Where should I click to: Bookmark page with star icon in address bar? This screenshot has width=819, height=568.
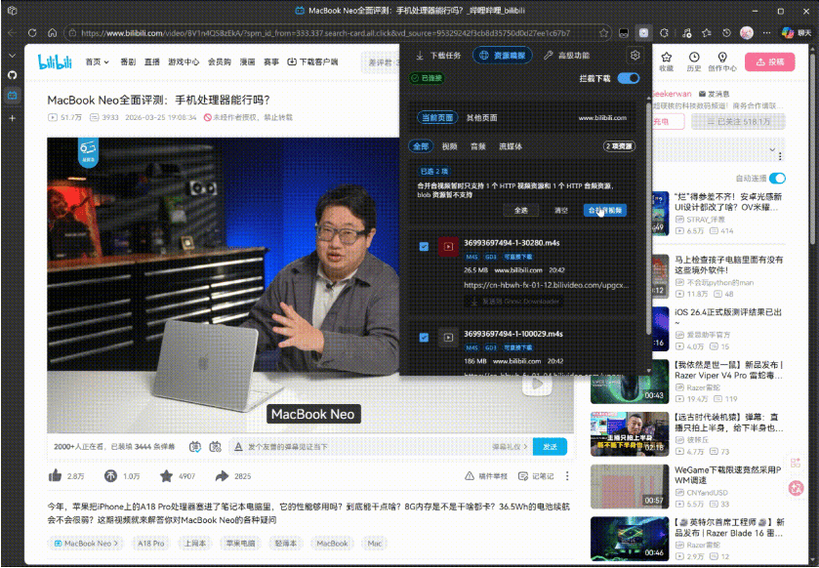click(x=603, y=33)
